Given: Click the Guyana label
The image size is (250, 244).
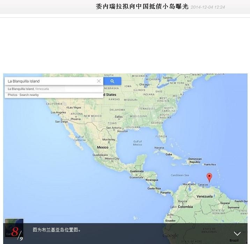Looking at the screenshot, I should [225, 203].
